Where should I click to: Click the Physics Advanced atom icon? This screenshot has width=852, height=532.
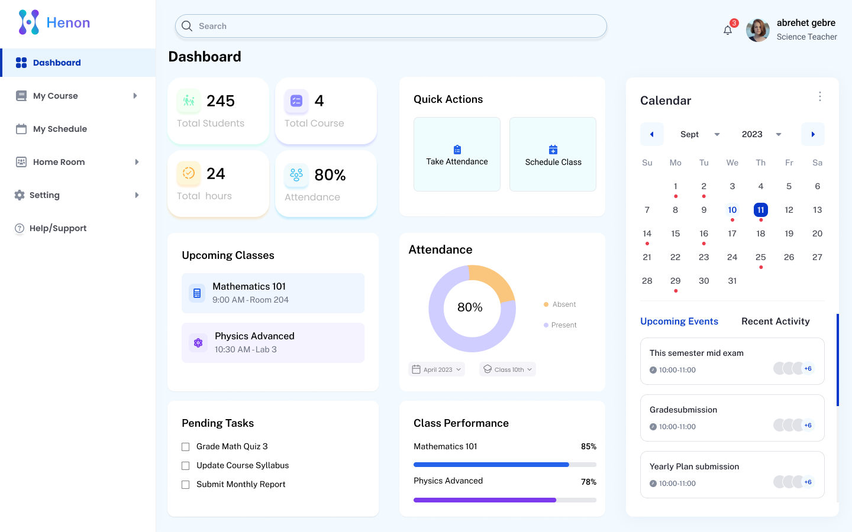pos(198,342)
